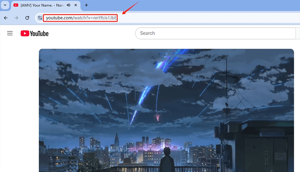Click the Your Name video player
This screenshot has height=172, width=300.
pyautogui.click(x=166, y=110)
